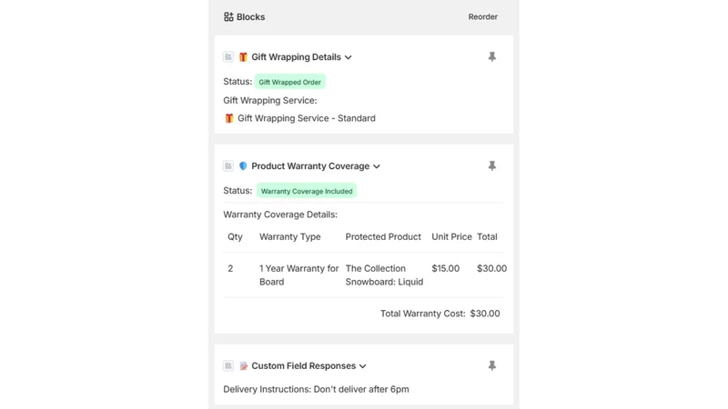
Task: Click the Warranty Coverage Included status badge
Action: pos(307,191)
